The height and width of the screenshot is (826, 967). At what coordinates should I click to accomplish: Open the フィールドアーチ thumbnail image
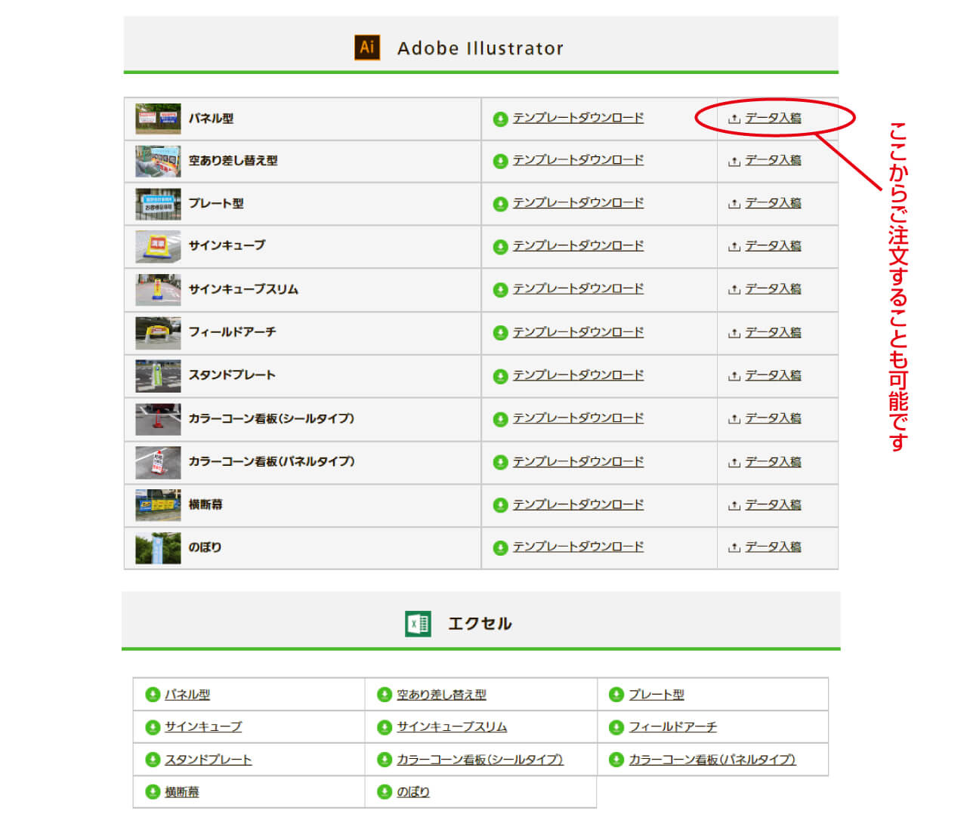pos(158,333)
